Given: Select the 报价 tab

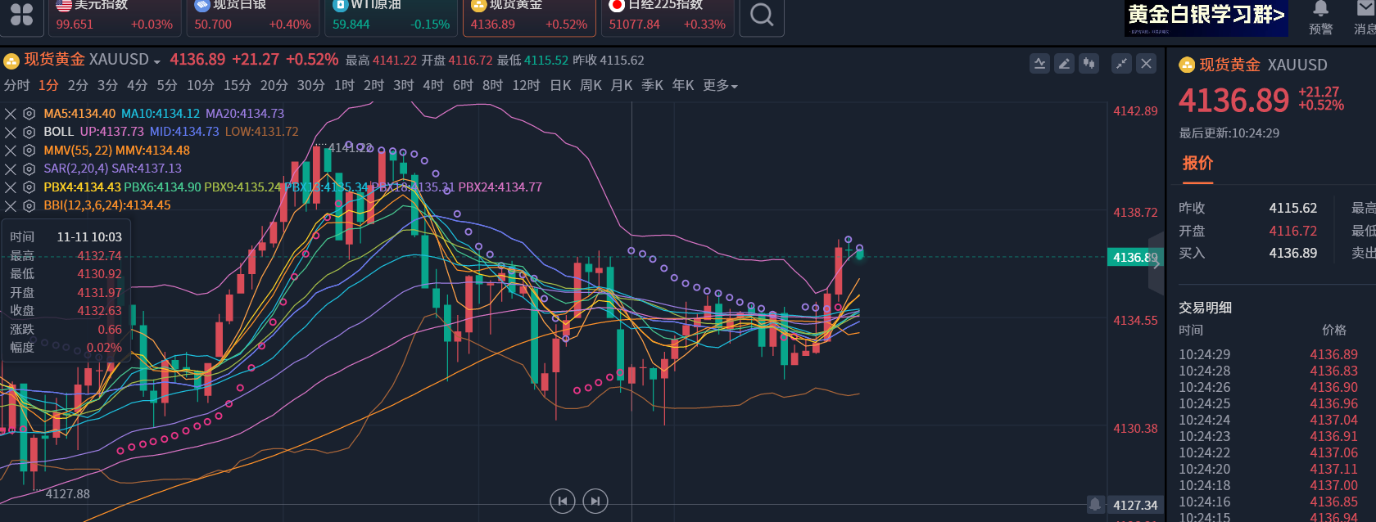Looking at the screenshot, I should click(x=1197, y=164).
